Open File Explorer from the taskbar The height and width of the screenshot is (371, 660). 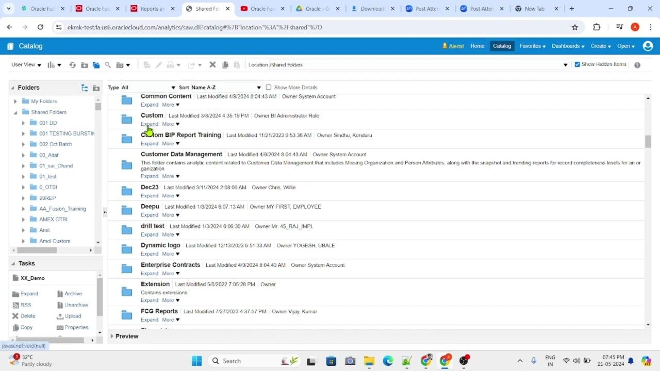click(369, 361)
